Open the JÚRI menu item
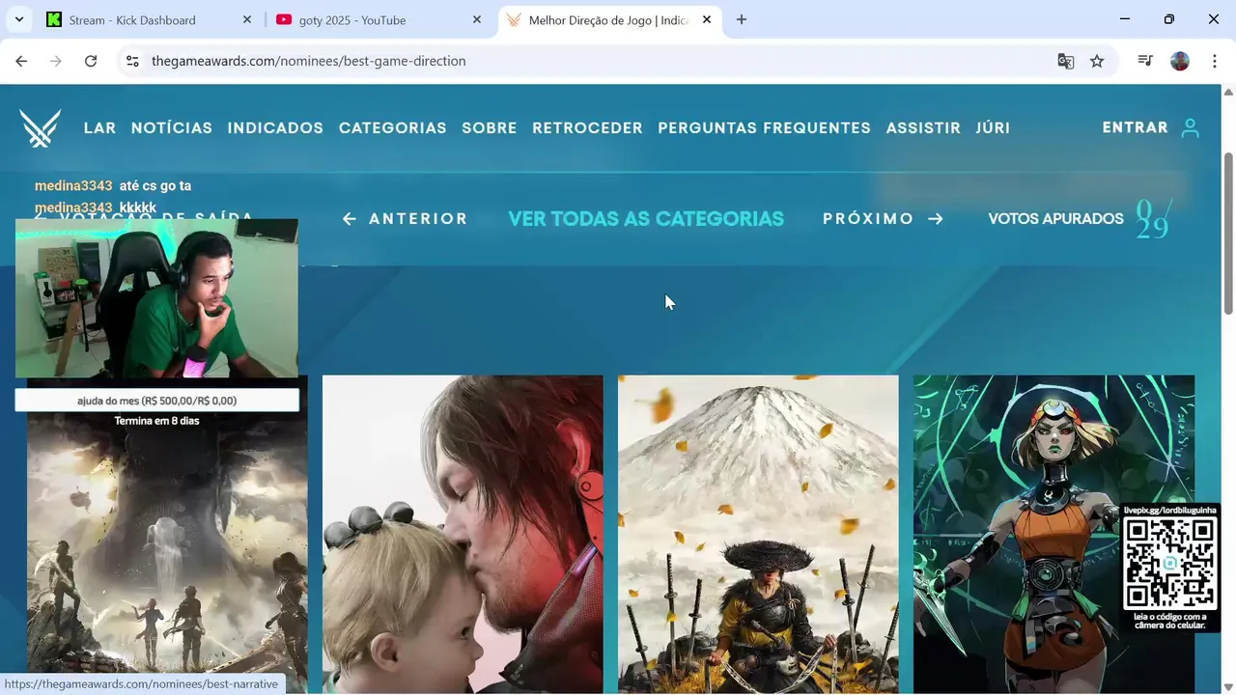The image size is (1236, 695). pos(993,127)
